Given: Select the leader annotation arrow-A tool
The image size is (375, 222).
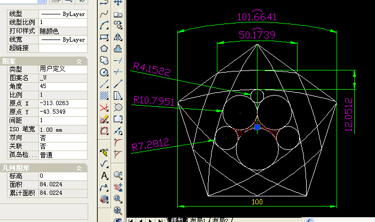Looking at the screenshot, I should click(x=104, y=188).
